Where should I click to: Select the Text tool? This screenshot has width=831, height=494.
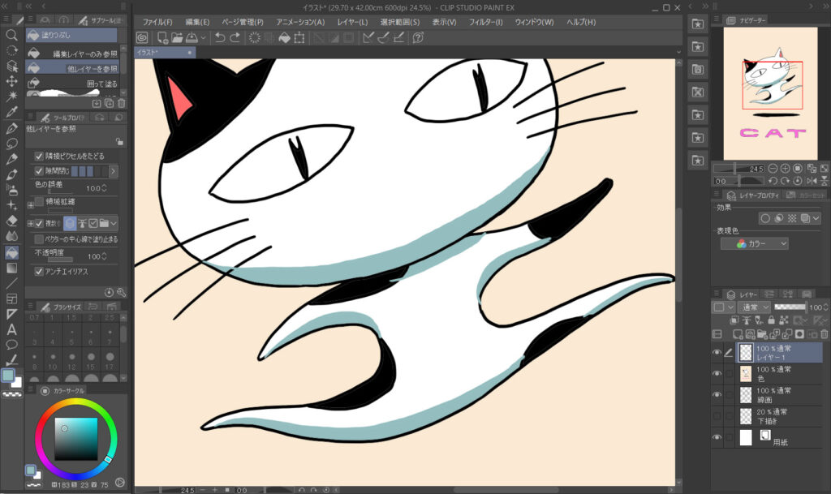[x=11, y=329]
